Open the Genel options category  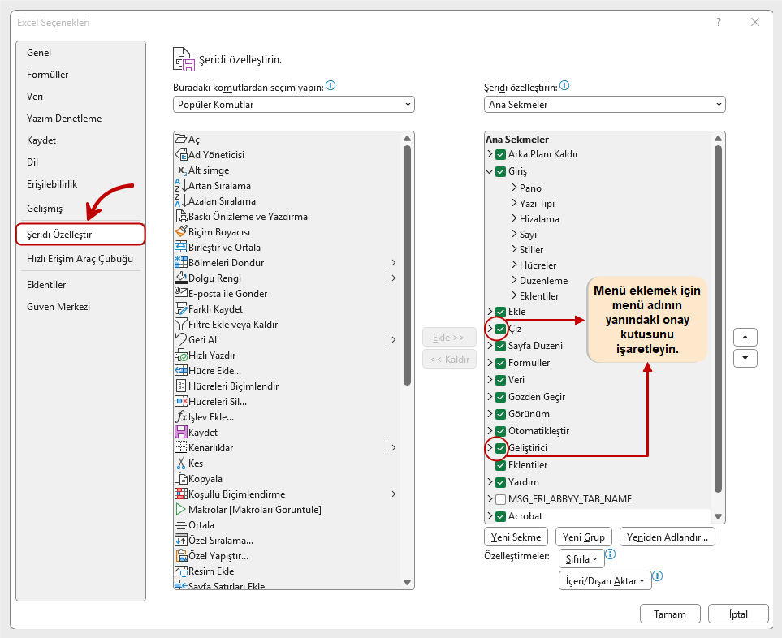point(39,52)
